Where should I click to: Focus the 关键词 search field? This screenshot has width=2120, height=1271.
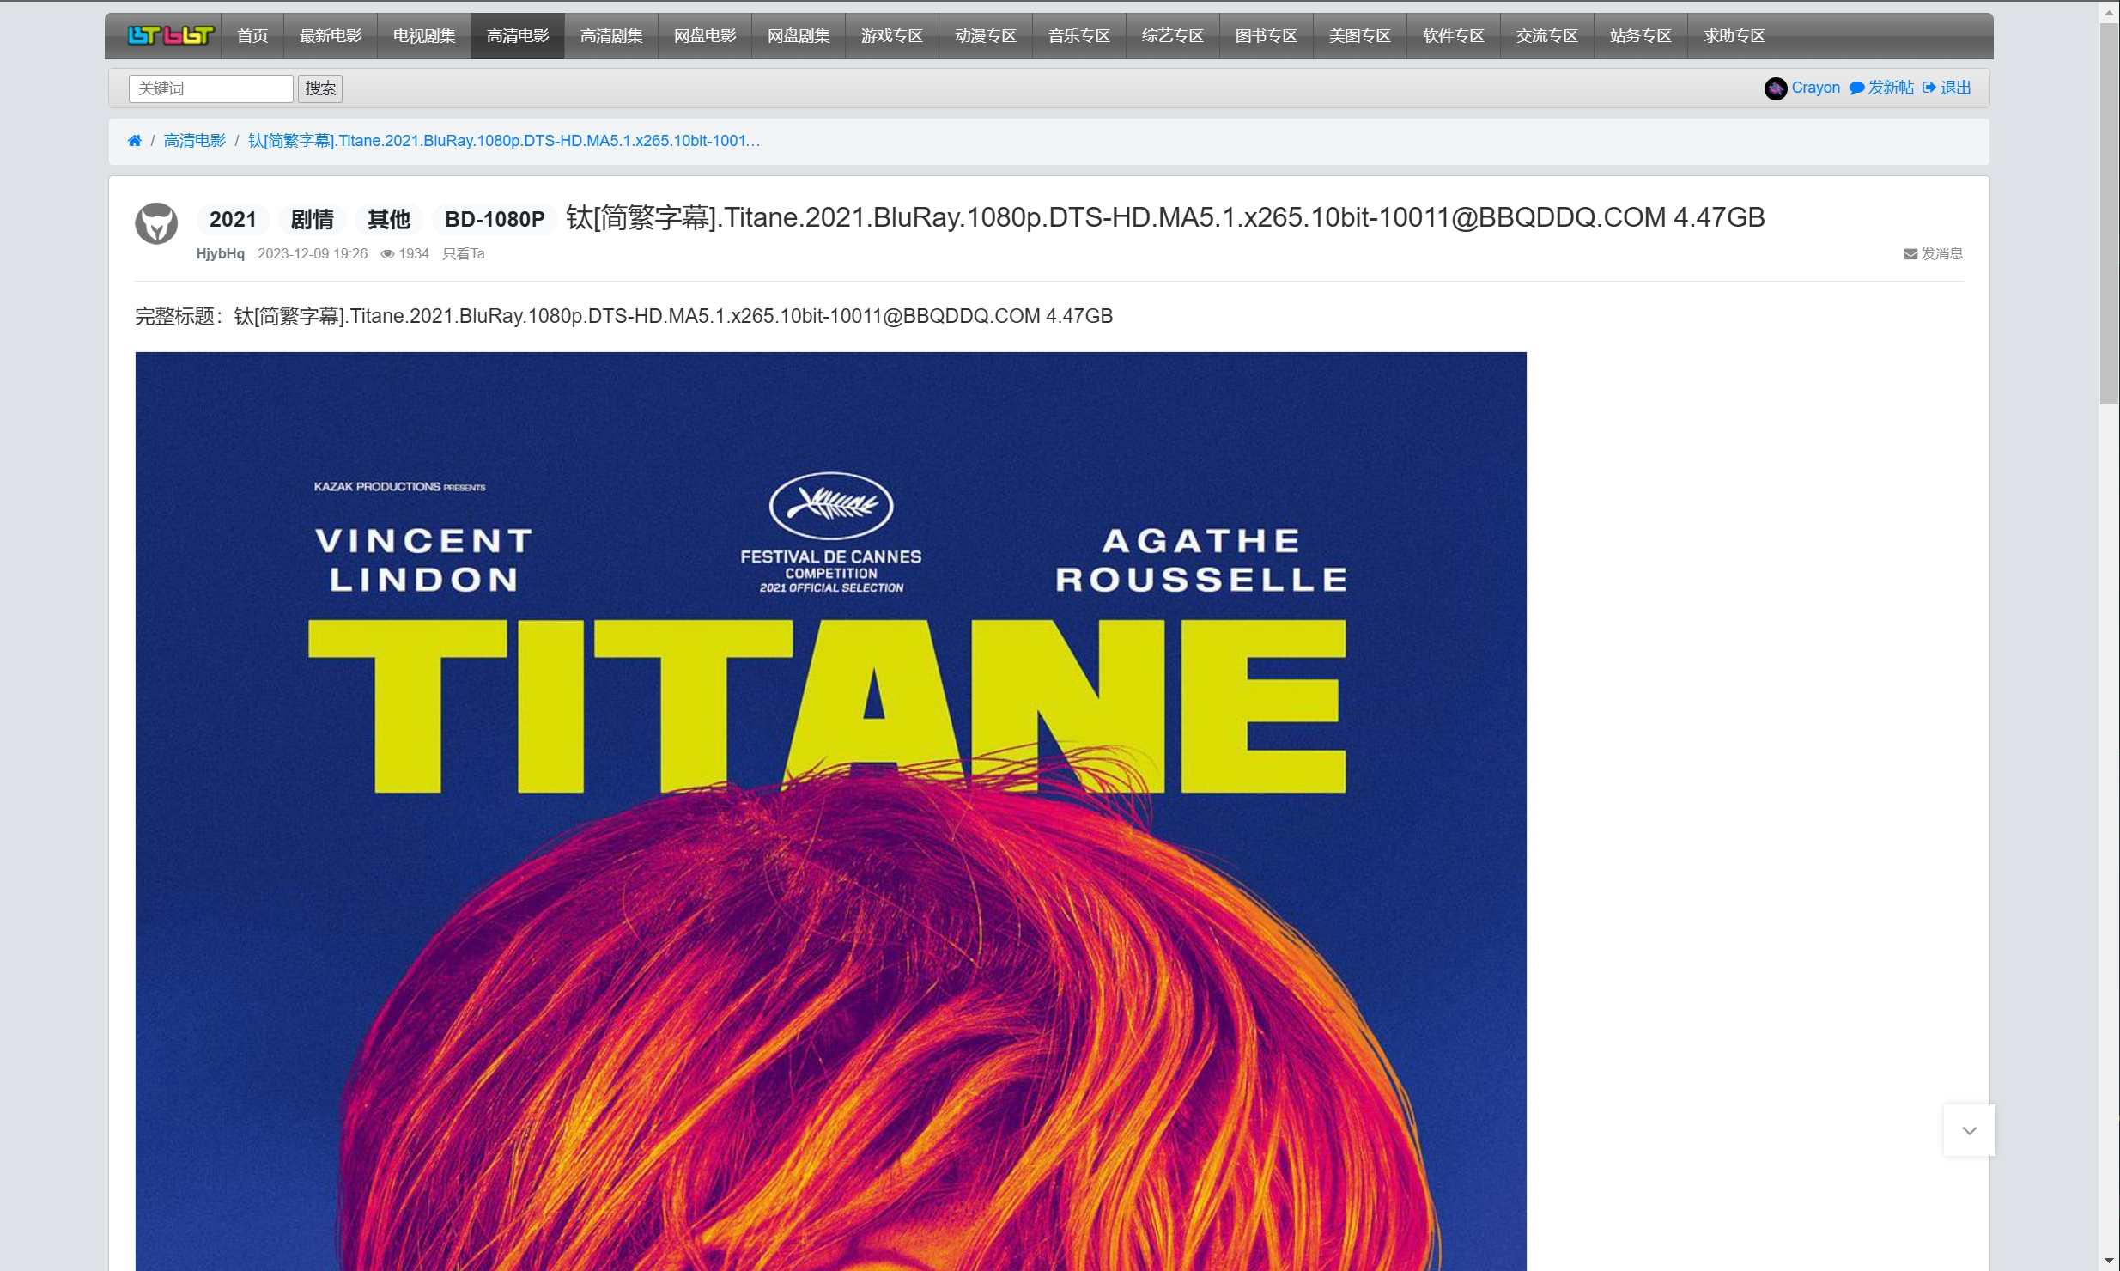tap(211, 88)
